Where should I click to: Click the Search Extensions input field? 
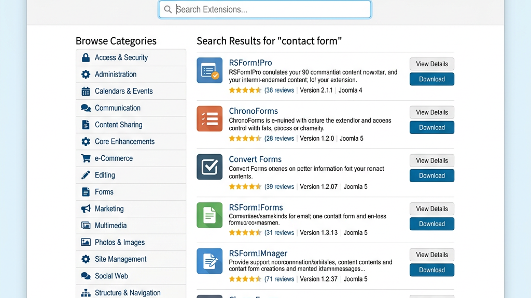[264, 9]
